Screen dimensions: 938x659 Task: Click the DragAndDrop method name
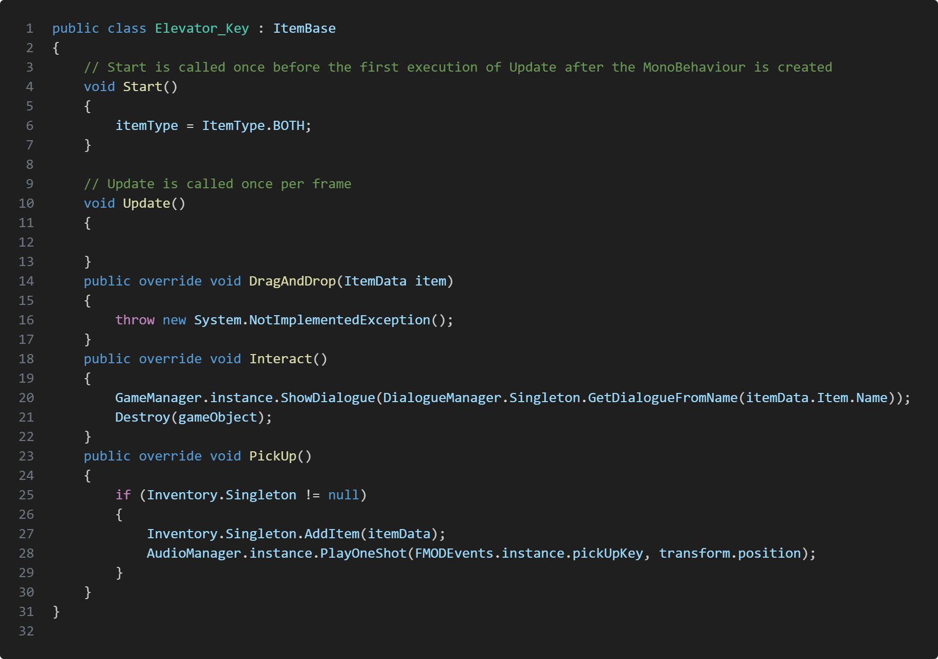292,281
